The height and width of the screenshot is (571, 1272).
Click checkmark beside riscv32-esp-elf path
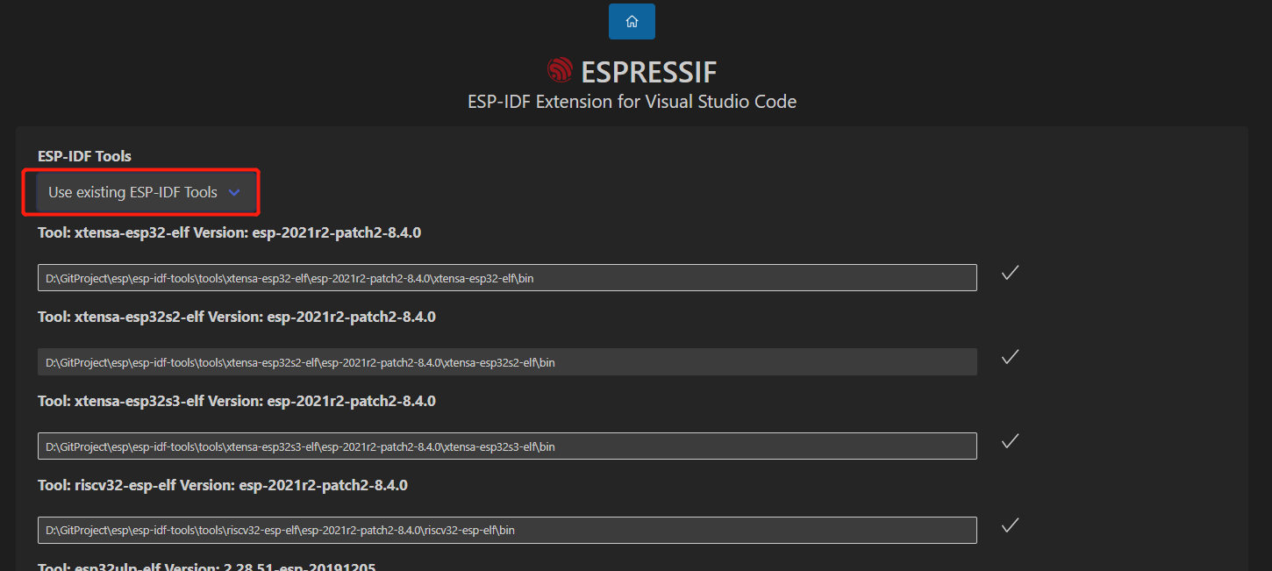(1009, 525)
